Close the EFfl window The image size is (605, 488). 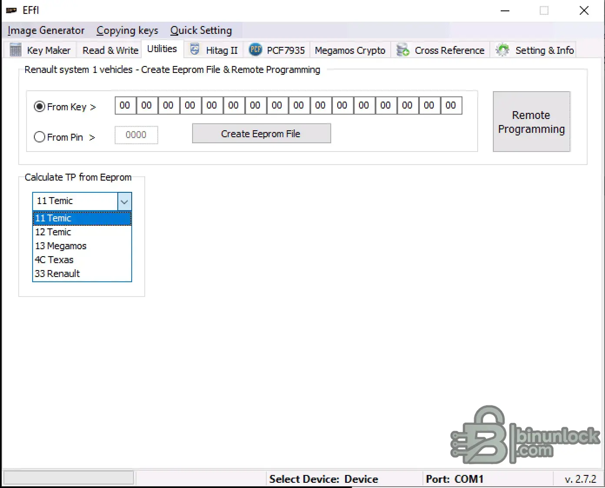coord(584,10)
